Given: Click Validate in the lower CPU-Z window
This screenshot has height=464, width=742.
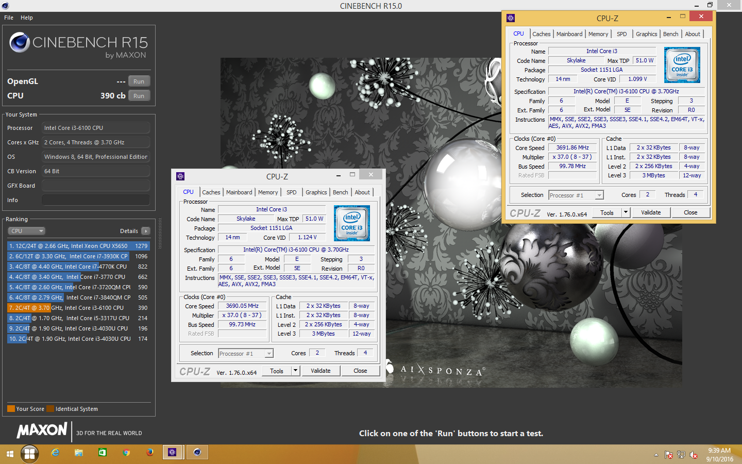Looking at the screenshot, I should (321, 371).
